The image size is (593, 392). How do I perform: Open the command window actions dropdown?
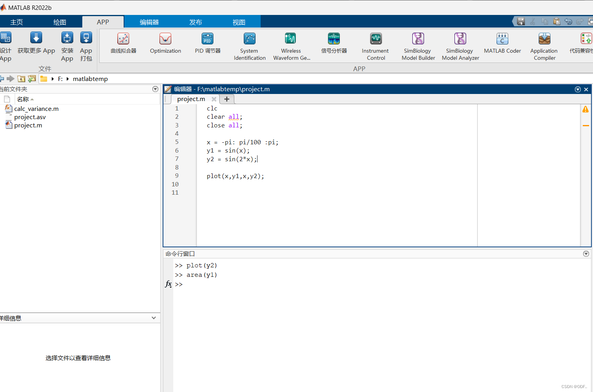586,254
